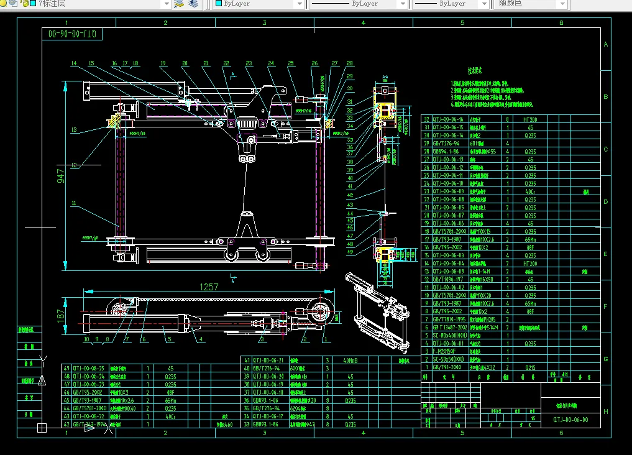The width and height of the screenshot is (632, 455).
Task: Select parts list cell GB/T5781-2000 in row 44
Action: [x=90, y=408]
